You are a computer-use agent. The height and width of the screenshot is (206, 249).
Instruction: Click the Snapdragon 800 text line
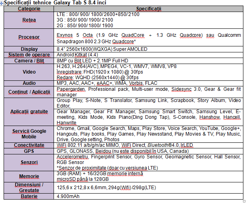tap(96, 42)
